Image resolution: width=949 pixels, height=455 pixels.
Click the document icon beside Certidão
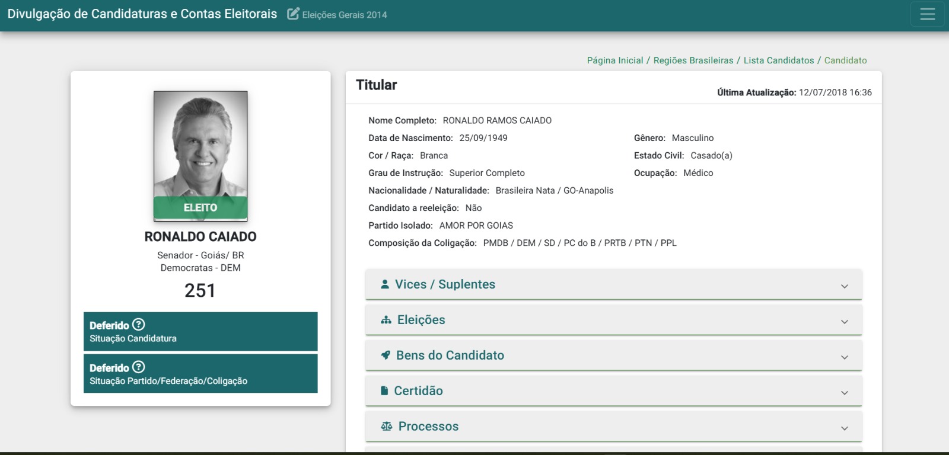[384, 391]
